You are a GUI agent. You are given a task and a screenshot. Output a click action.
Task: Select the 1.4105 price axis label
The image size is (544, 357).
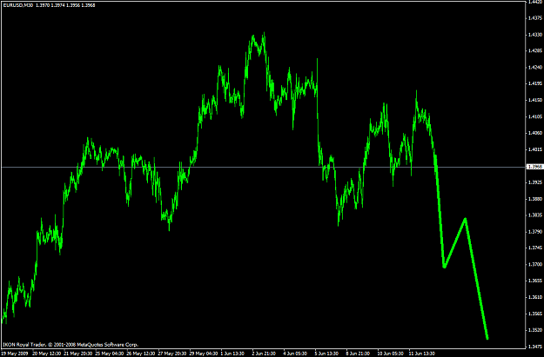point(535,116)
